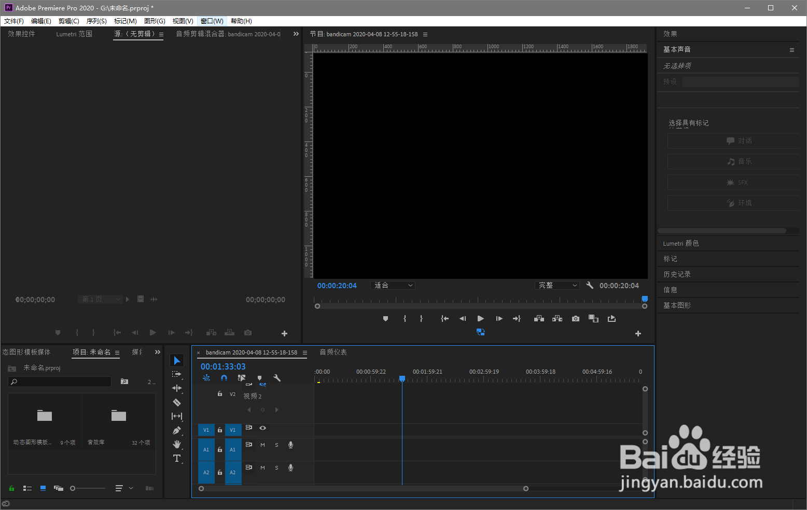Screen dimensions: 807x510
Task: Open the Program monitor panel menu
Action: tap(425, 34)
